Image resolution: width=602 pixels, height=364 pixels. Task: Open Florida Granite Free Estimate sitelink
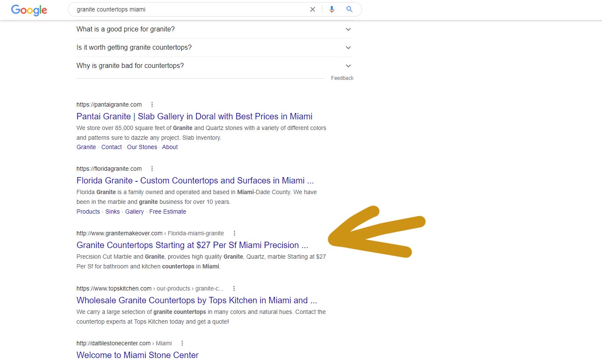click(x=168, y=212)
